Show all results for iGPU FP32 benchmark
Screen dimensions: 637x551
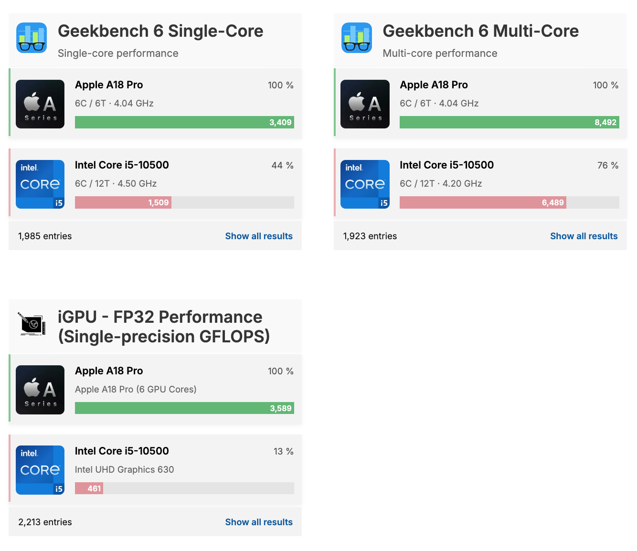pyautogui.click(x=259, y=522)
